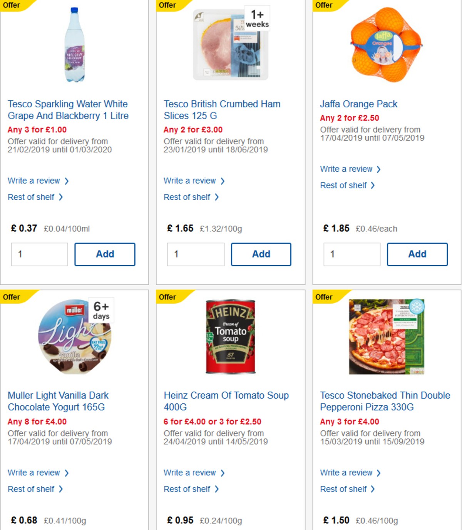Select the quantity box for the ham slices

tap(196, 254)
